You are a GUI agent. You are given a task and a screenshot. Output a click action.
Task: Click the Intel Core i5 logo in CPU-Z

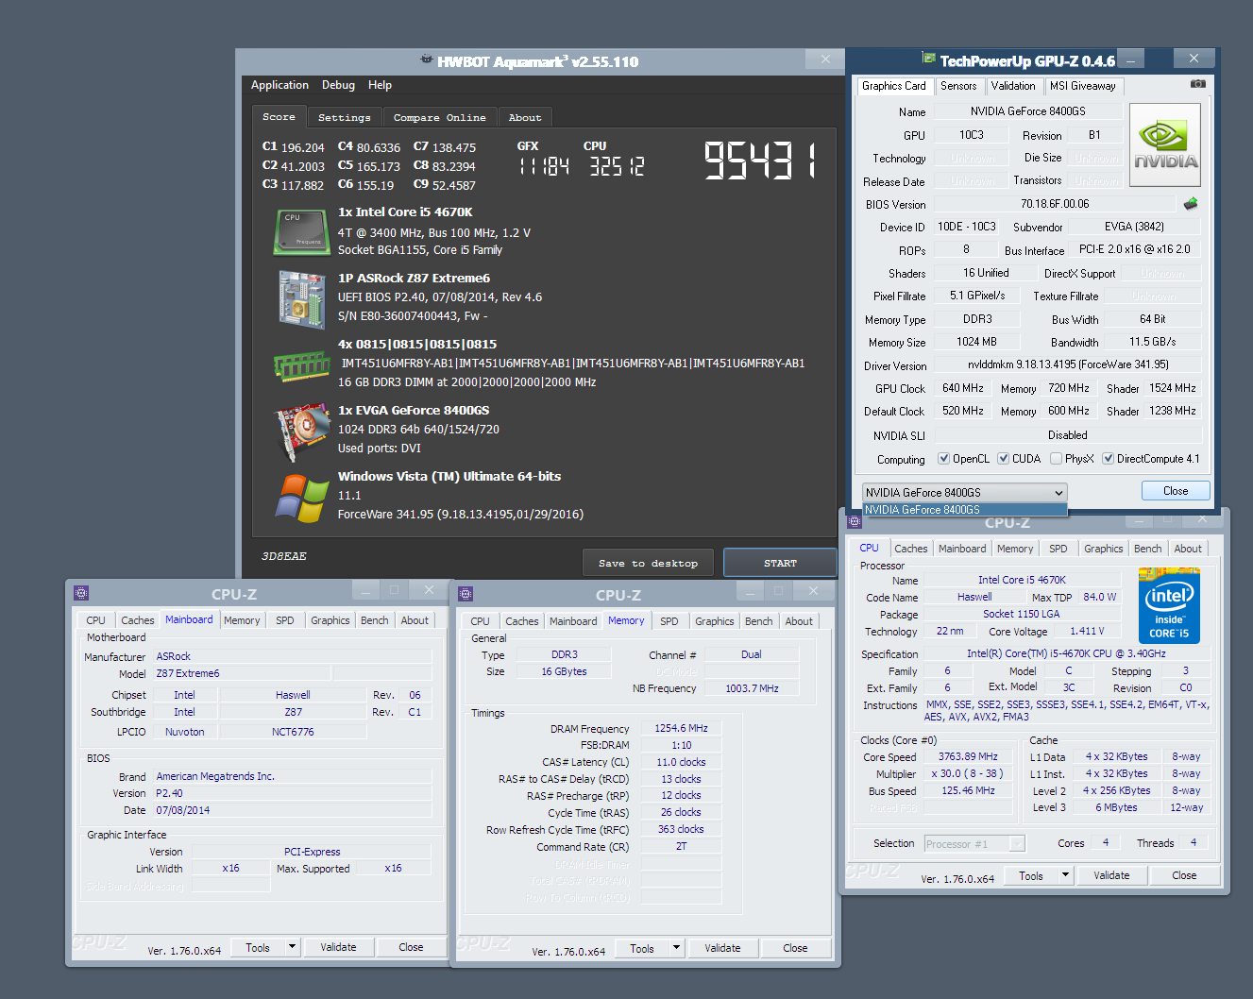point(1169,605)
